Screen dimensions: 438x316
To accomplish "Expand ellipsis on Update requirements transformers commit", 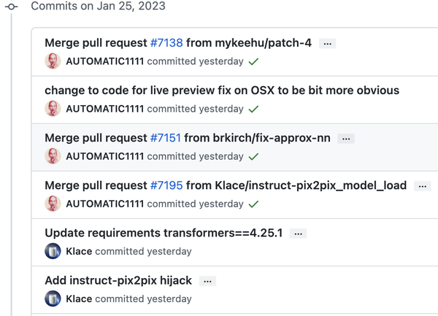I will tap(297, 234).
